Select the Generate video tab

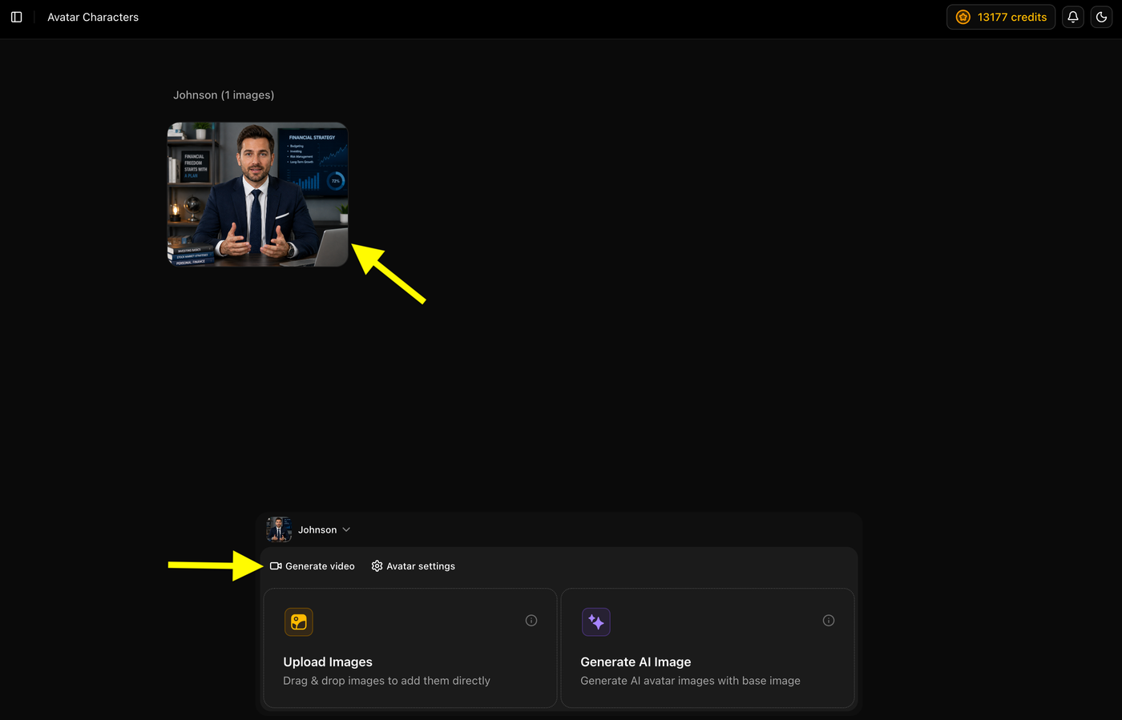312,566
